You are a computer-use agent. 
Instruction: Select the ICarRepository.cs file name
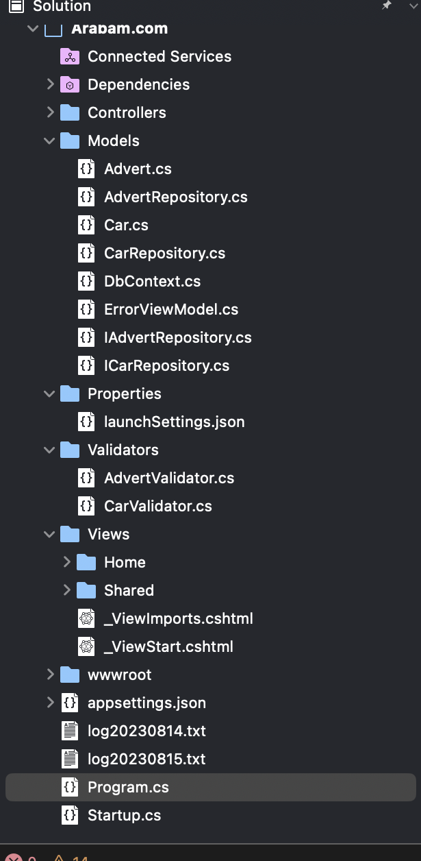[x=166, y=365]
